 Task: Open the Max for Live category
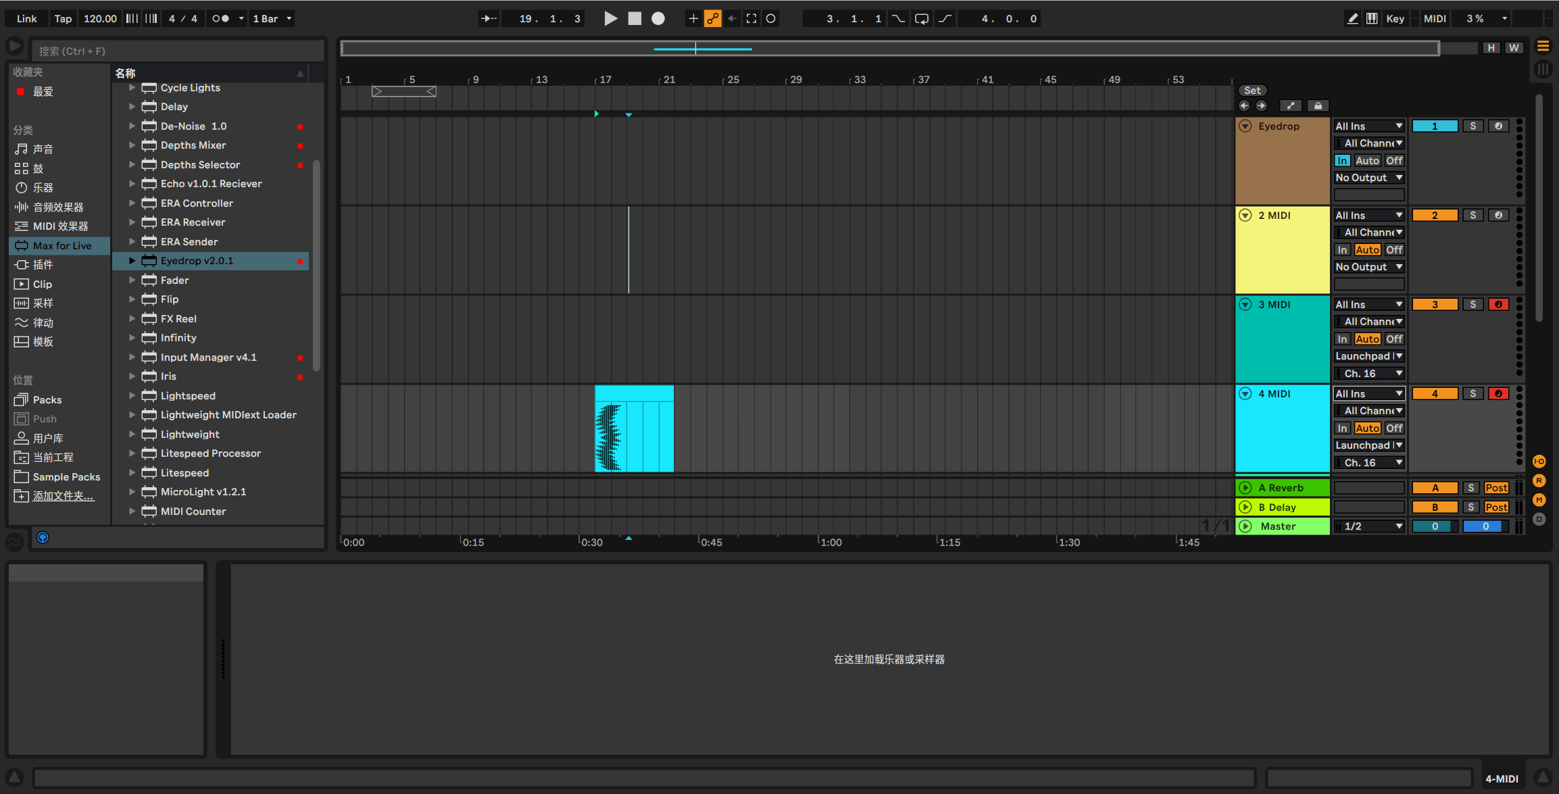tap(61, 245)
